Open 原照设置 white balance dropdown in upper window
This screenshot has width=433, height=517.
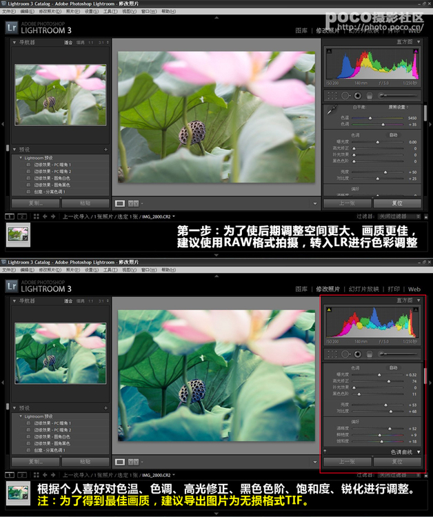398,107
